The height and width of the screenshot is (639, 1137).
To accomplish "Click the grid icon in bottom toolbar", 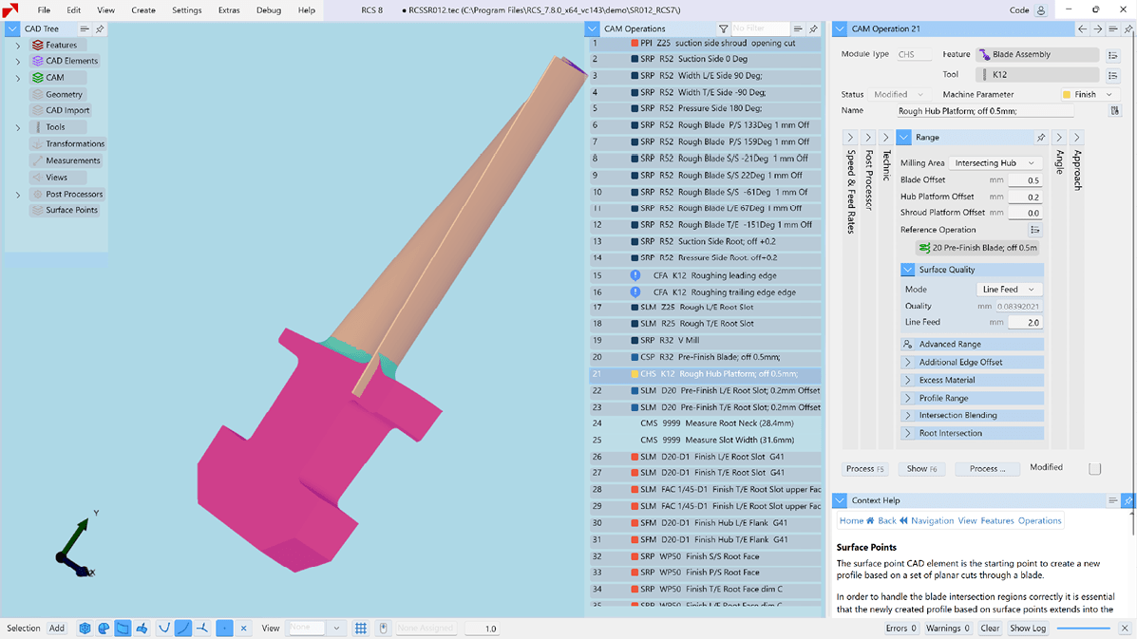I will tap(361, 629).
